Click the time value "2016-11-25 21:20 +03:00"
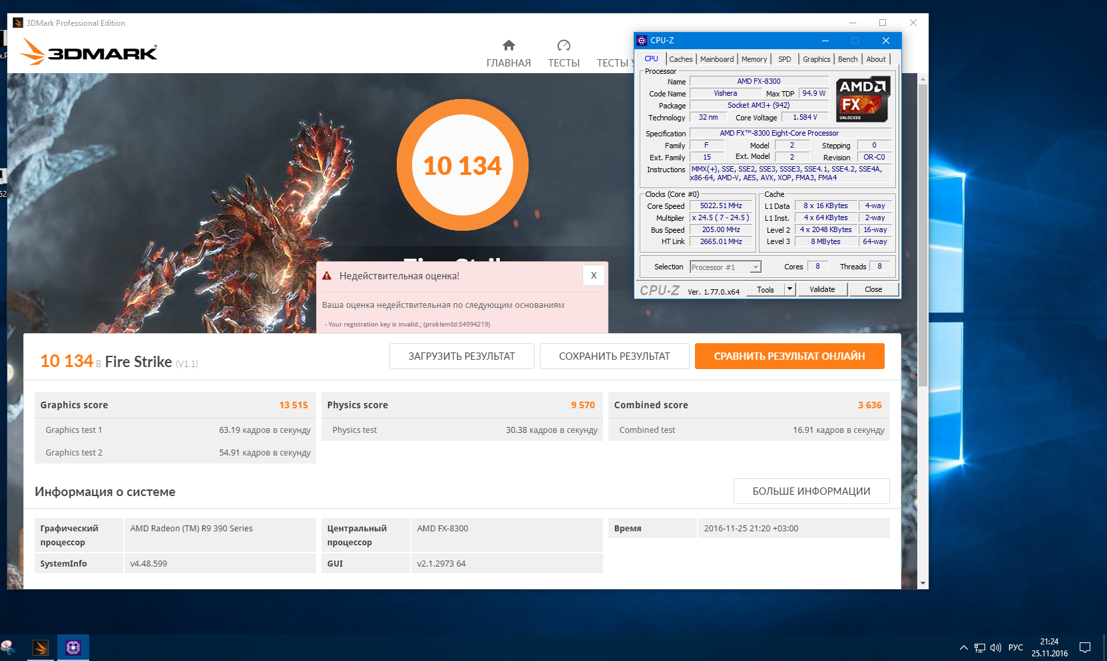This screenshot has width=1107, height=661. coord(752,529)
